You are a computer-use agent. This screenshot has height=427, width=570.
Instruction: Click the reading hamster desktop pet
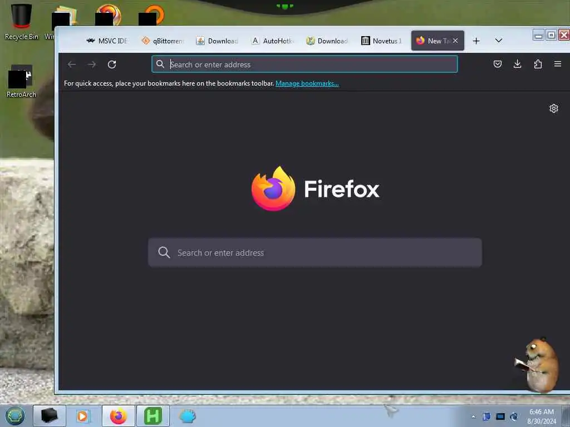point(538,365)
